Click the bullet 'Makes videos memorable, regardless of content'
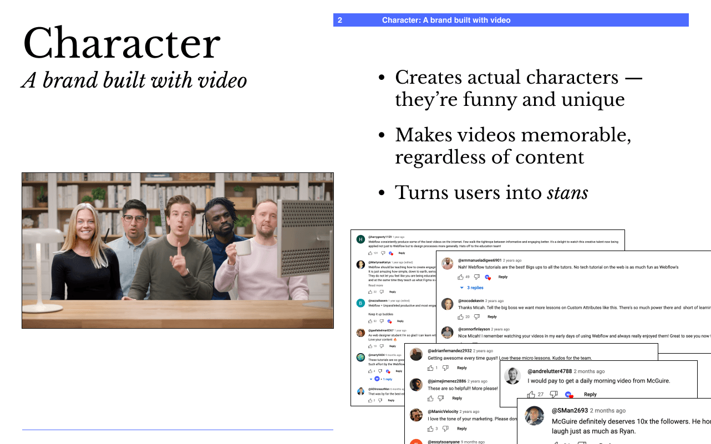The image size is (711, 444). click(x=513, y=146)
